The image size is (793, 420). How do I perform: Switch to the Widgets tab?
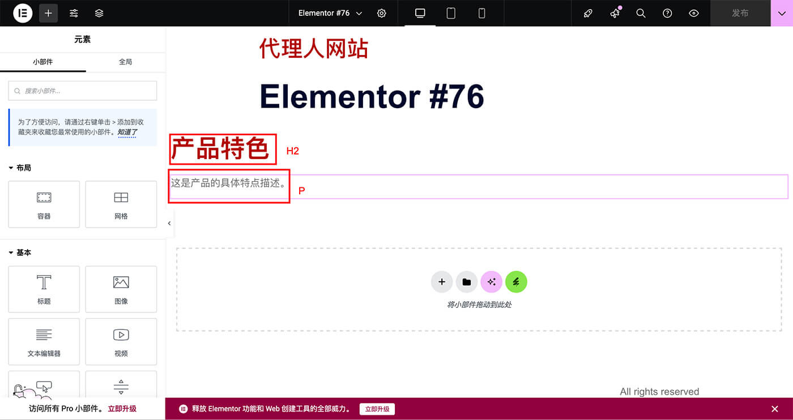coord(43,62)
